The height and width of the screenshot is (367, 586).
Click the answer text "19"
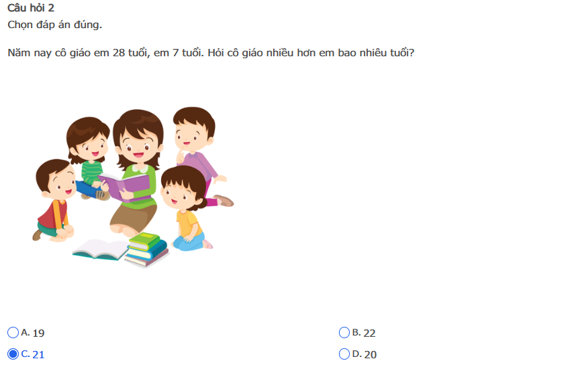(38, 333)
